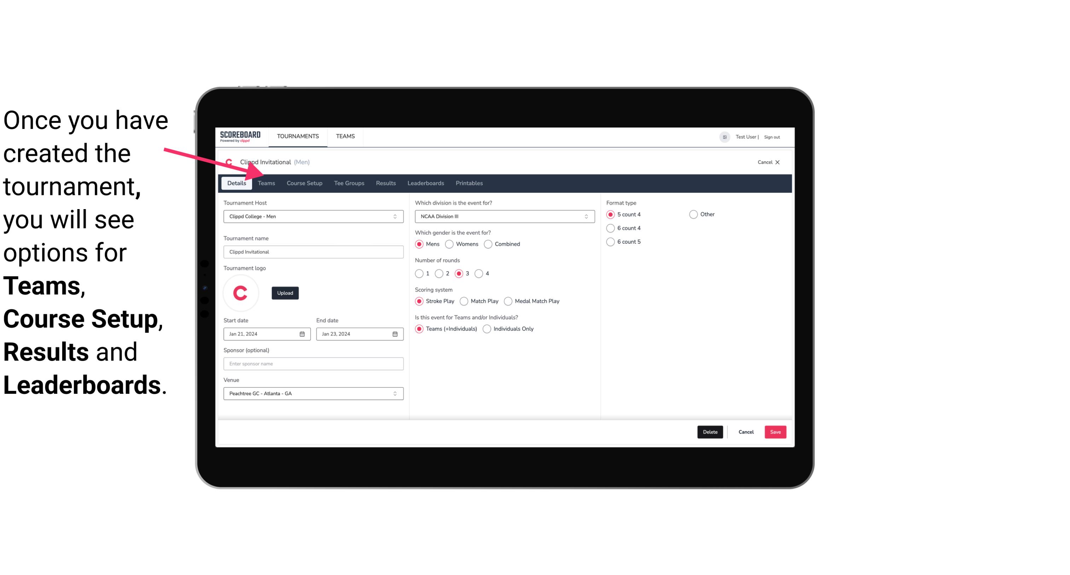This screenshot has height=575, width=1070.
Task: Click the start date calendar icon
Action: pos(303,333)
